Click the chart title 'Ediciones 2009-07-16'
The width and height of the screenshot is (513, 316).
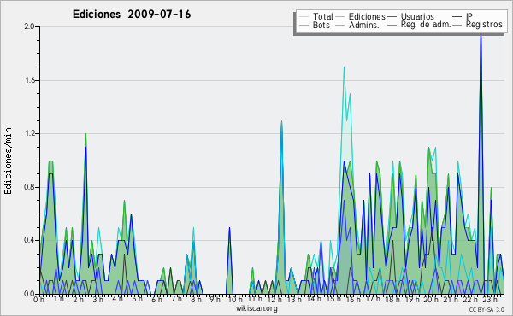click(132, 15)
